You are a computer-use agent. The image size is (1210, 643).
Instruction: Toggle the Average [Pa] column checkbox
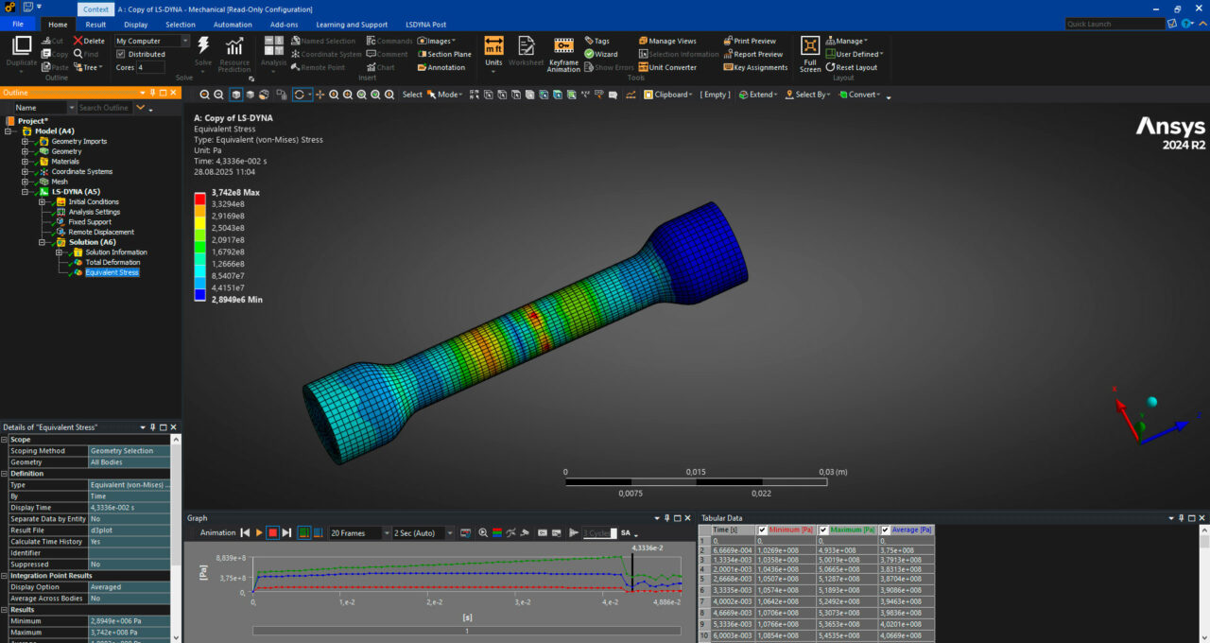tap(885, 530)
